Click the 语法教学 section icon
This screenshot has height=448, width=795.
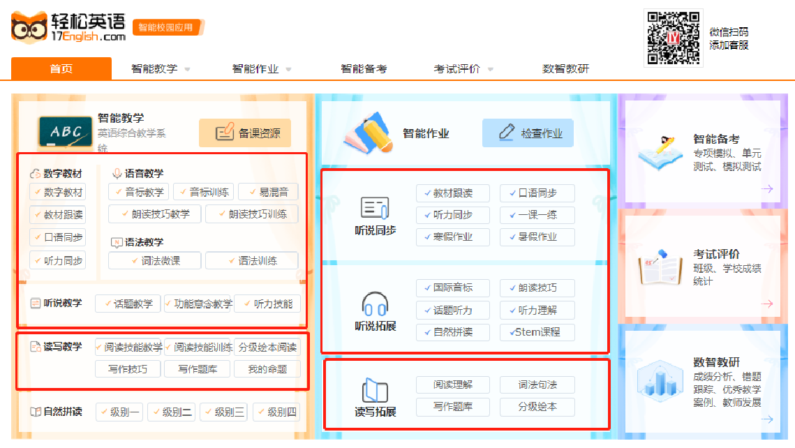click(x=117, y=242)
